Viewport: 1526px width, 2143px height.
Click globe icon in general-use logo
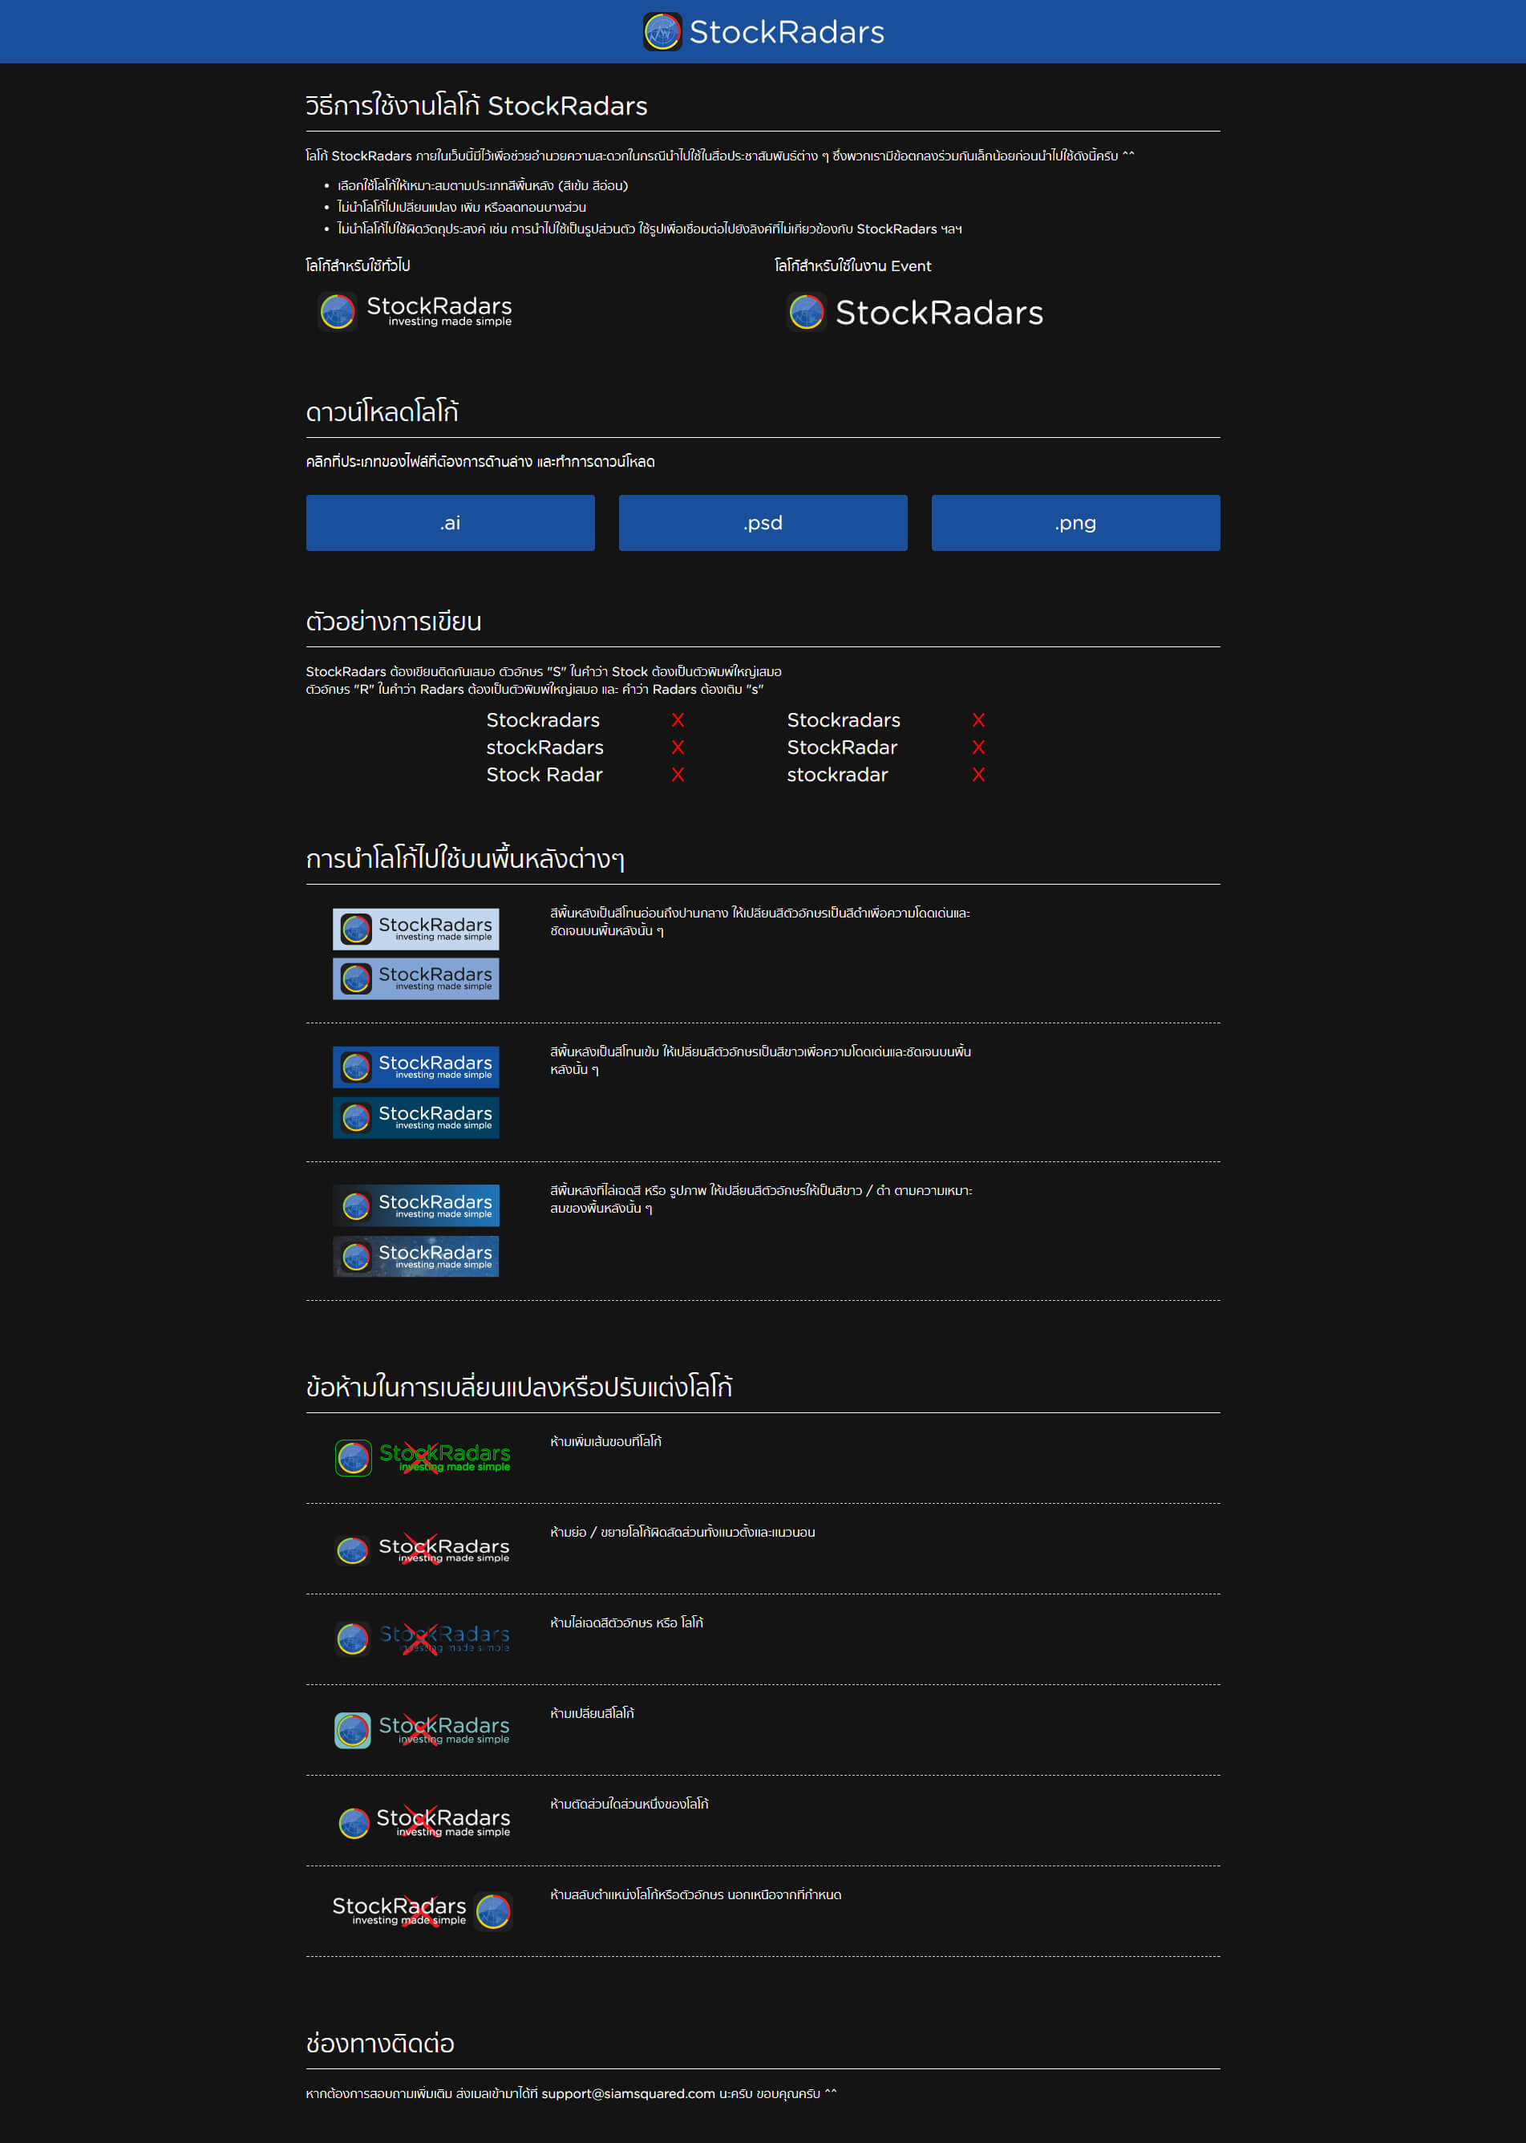(338, 312)
